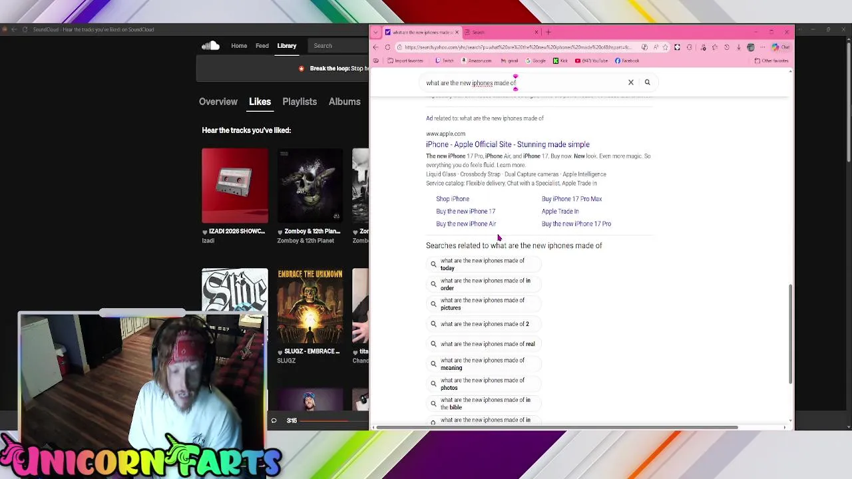852x479 pixels.
Task: Open the 'iPhone - Apple Official Site' ad link
Action: [x=508, y=144]
